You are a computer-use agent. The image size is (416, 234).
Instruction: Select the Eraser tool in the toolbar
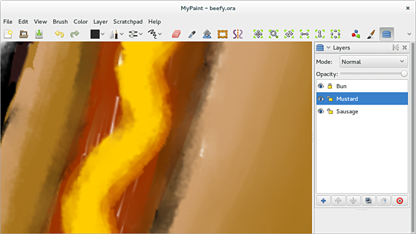176,34
